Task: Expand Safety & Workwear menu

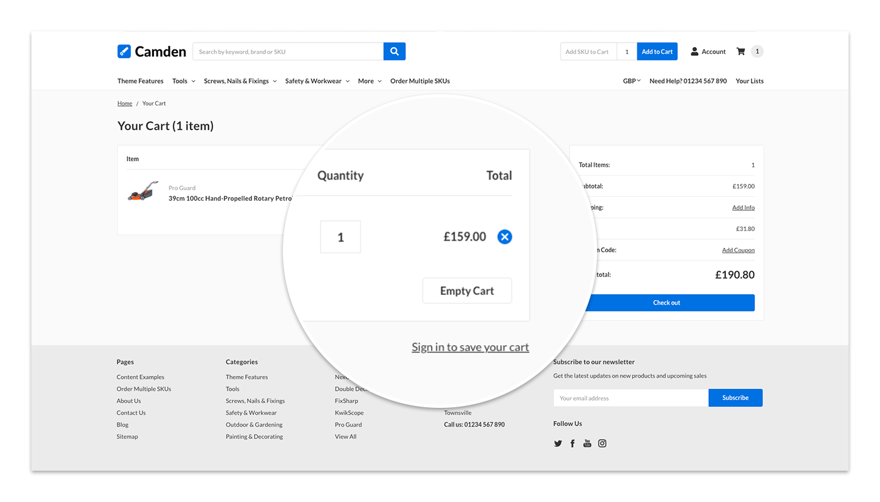Action: click(x=317, y=81)
